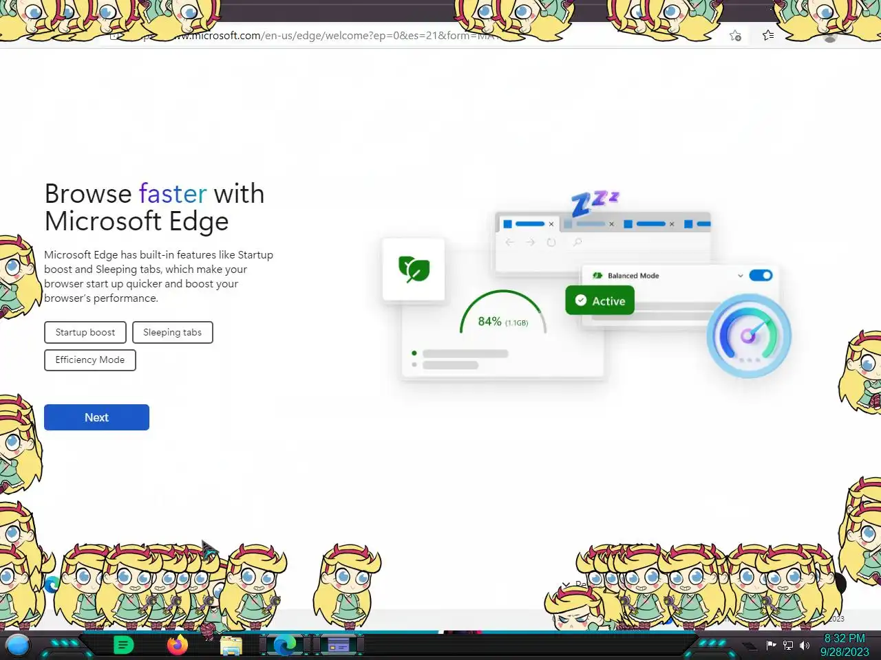Launch Firefox from the taskbar
881x660 pixels.
tap(178, 645)
